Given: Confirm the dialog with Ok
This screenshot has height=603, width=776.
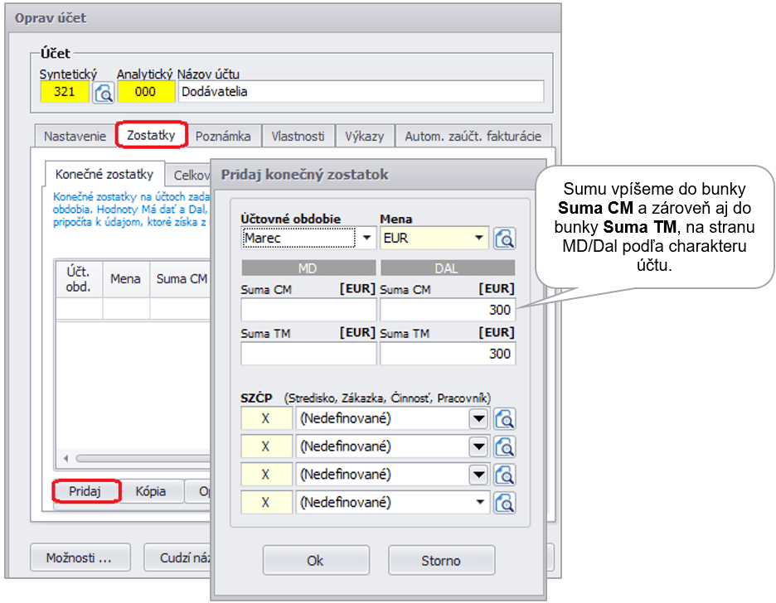Looking at the screenshot, I should [x=315, y=561].
